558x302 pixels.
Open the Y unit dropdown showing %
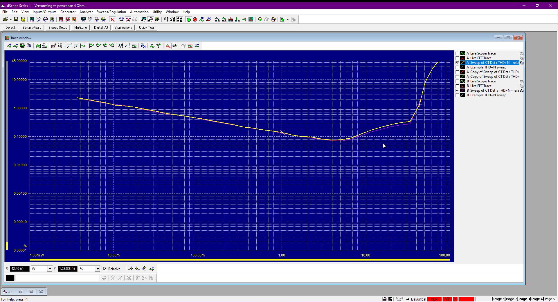coord(98,269)
